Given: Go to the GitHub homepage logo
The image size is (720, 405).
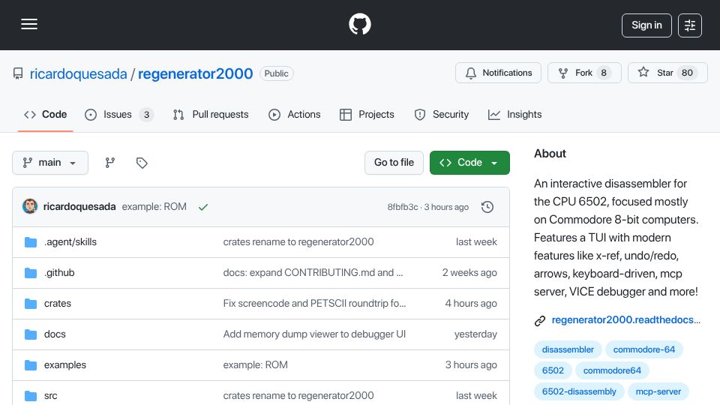Looking at the screenshot, I should click(359, 24).
